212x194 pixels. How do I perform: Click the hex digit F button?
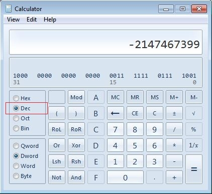point(96,177)
